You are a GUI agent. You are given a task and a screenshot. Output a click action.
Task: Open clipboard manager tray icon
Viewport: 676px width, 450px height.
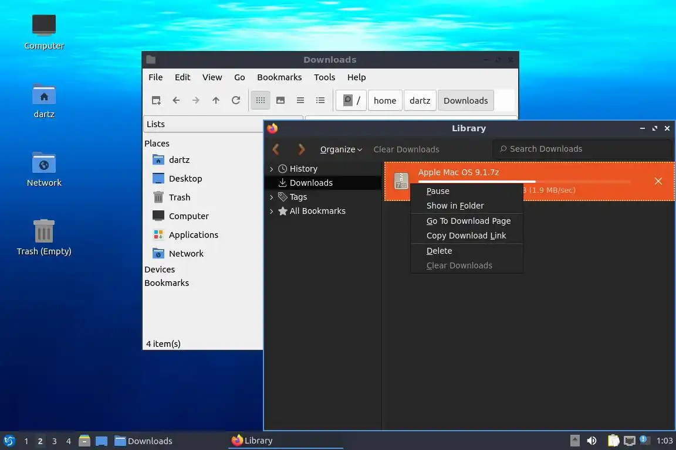coord(613,441)
